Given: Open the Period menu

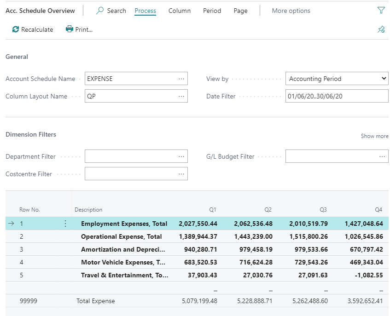Looking at the screenshot, I should 212,11.
